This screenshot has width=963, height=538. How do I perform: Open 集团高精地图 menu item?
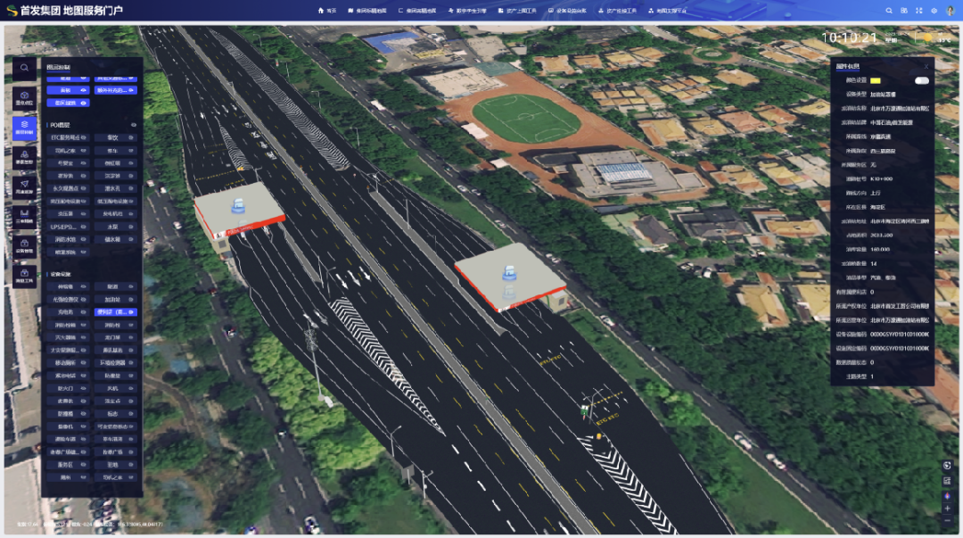click(x=417, y=11)
